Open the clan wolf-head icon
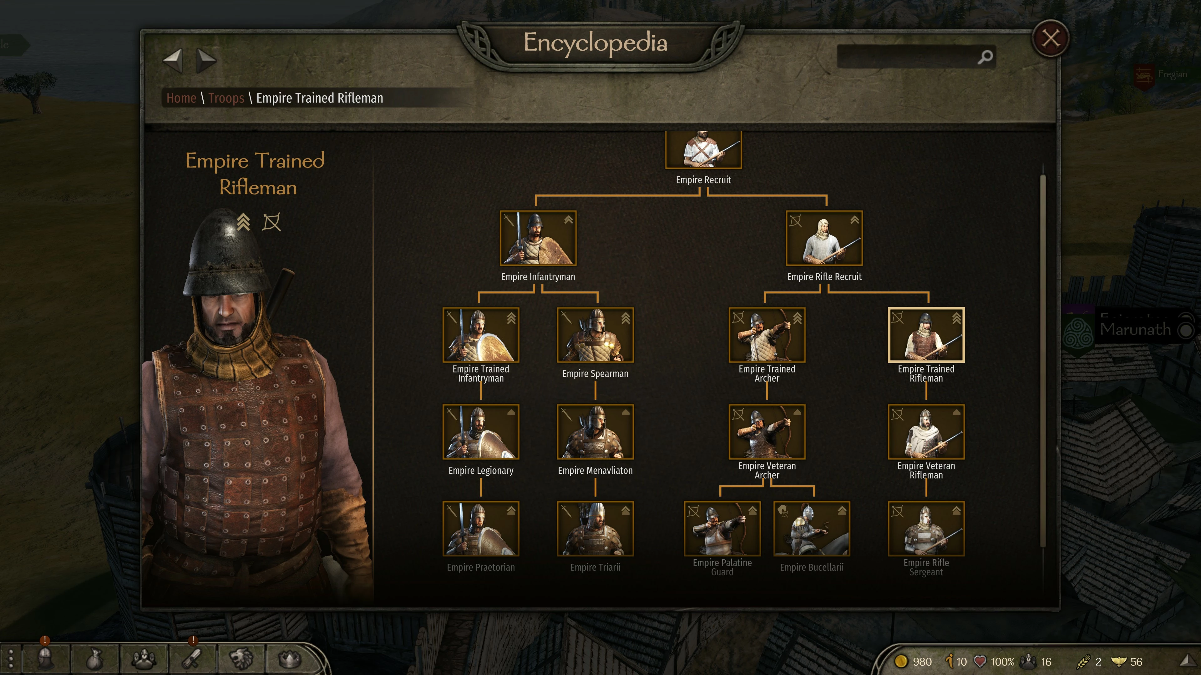This screenshot has width=1201, height=675. click(241, 658)
